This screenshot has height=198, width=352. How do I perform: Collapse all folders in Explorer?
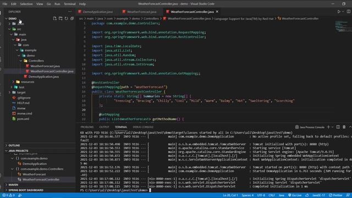pyautogui.click(x=72, y=18)
